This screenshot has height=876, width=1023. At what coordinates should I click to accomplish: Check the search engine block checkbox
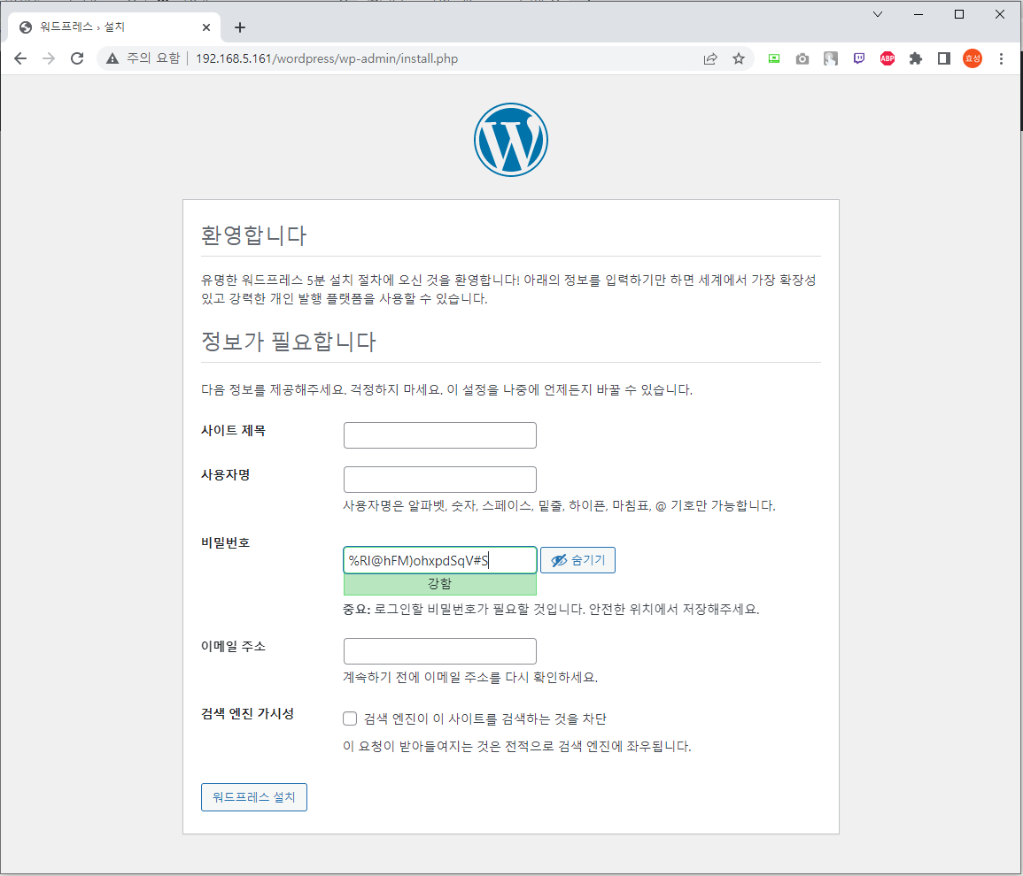350,718
